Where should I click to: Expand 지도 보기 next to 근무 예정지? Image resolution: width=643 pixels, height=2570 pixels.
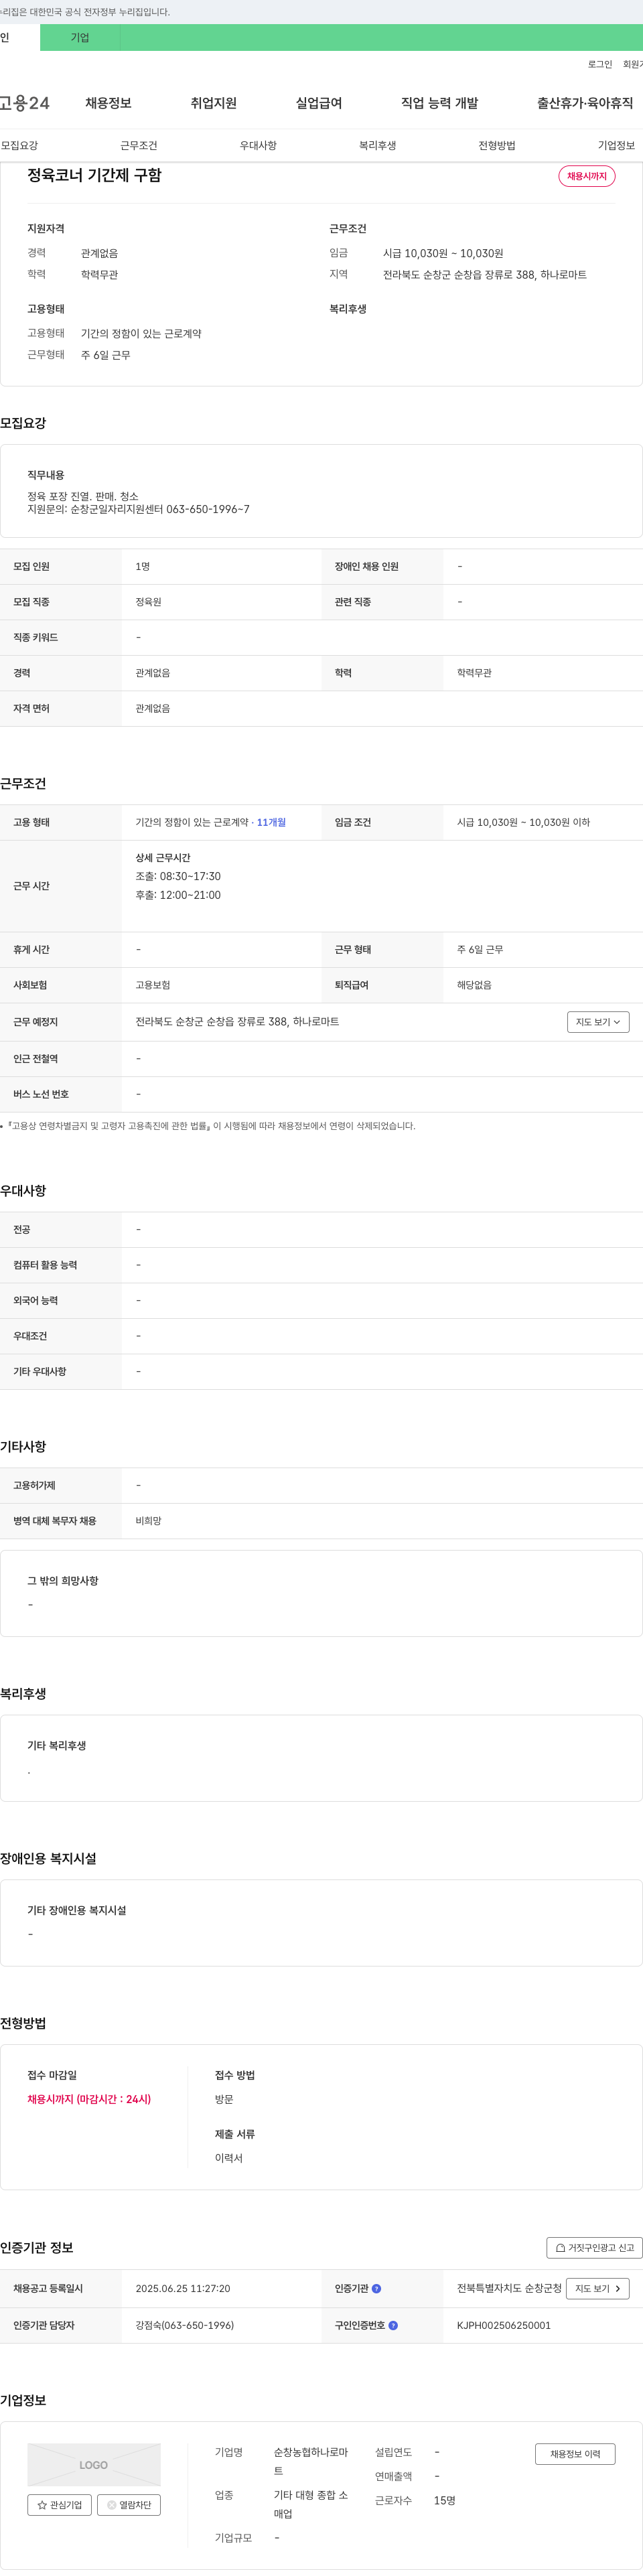pyautogui.click(x=598, y=1021)
